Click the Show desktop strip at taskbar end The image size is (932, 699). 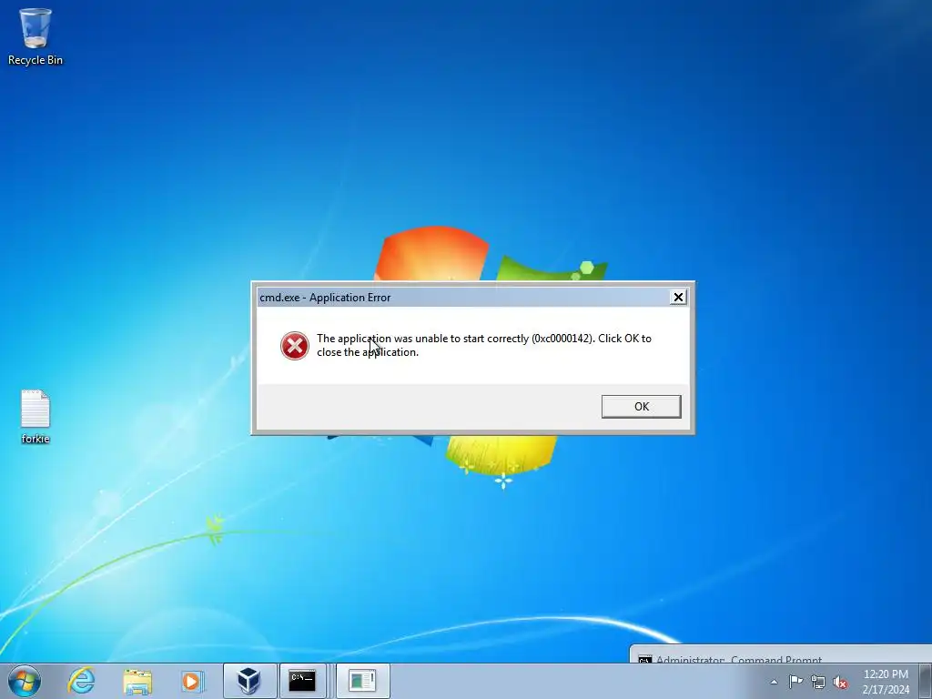coord(926,681)
